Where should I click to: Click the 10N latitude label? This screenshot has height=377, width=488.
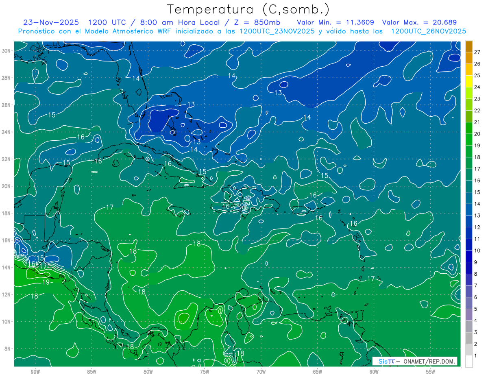(x=7, y=321)
